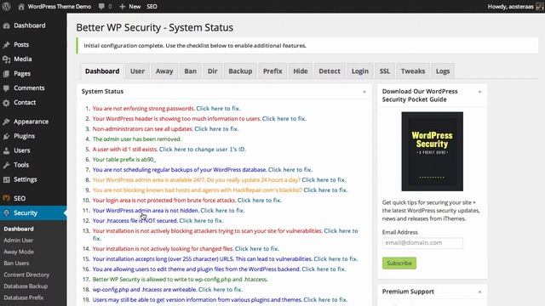The width and height of the screenshot is (545, 306).
Task: Open Ban Users in Security submenu
Action: click(x=16, y=263)
